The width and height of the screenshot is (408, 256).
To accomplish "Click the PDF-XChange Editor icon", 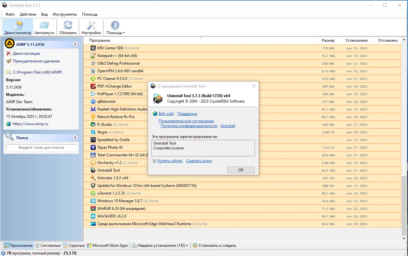I will coord(93,86).
